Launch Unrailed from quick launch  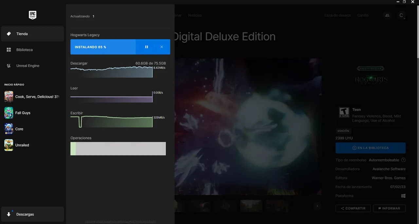pos(32,145)
